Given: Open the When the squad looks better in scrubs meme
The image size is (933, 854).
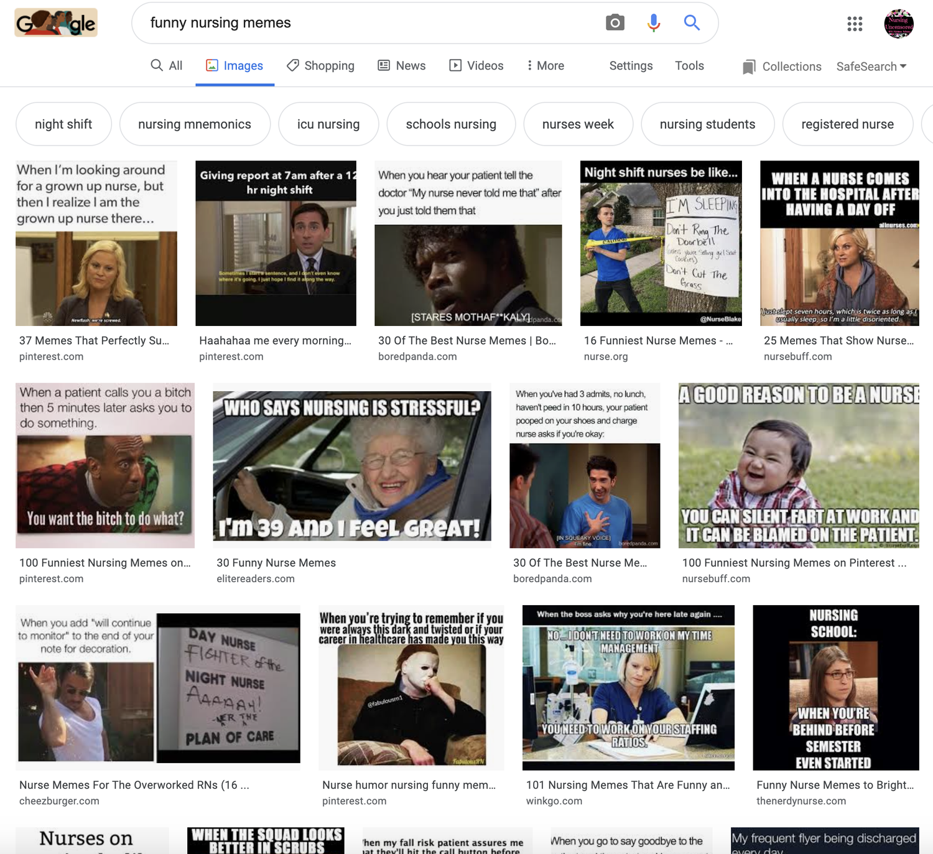Looking at the screenshot, I should 266,840.
